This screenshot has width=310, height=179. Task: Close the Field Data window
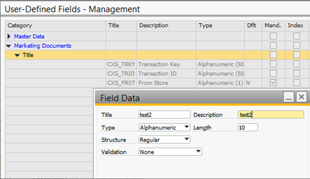point(301,97)
